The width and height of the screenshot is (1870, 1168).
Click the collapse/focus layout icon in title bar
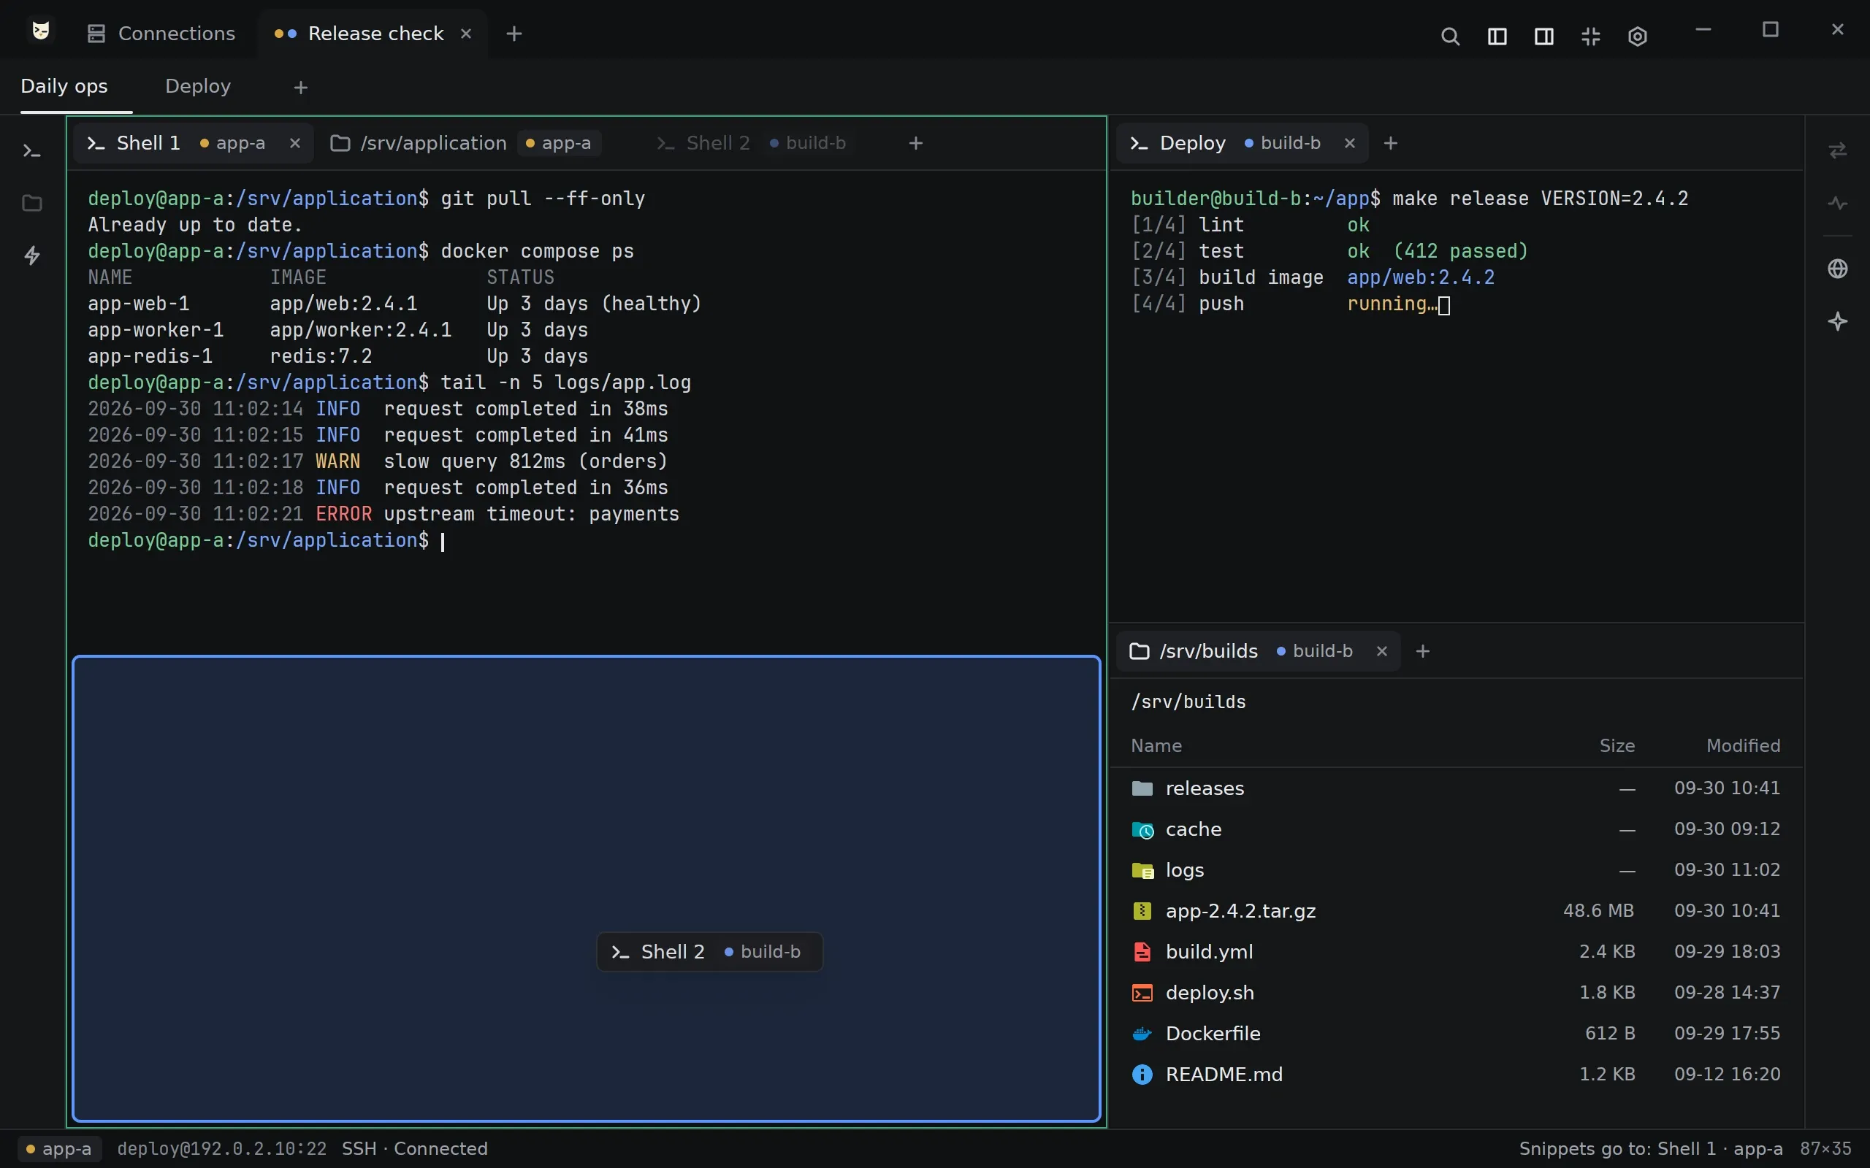coord(1590,36)
